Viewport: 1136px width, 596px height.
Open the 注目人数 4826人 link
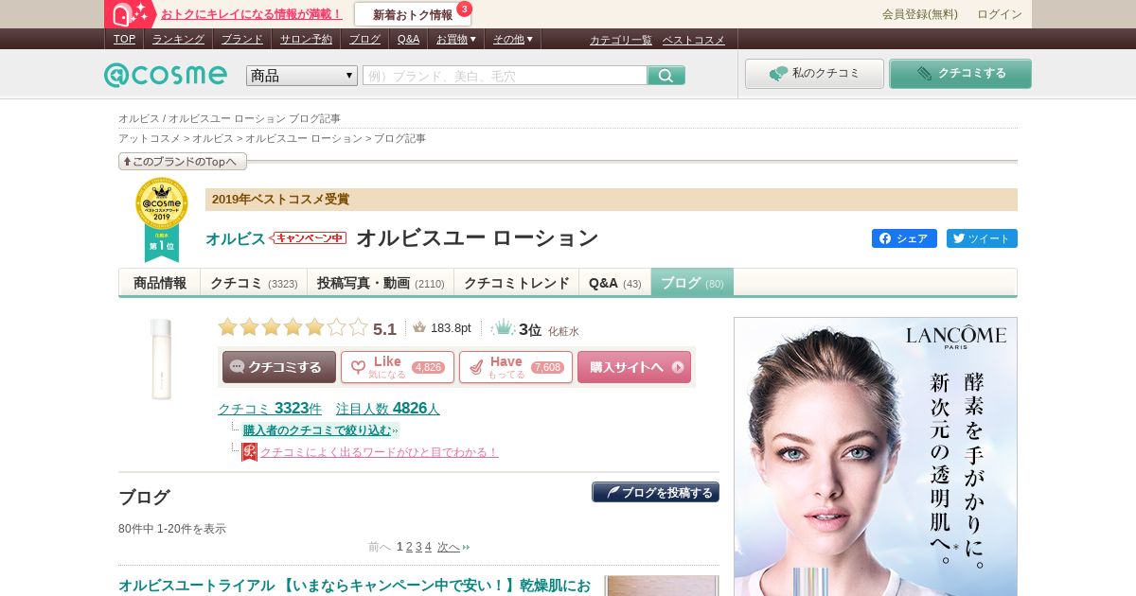point(388,409)
